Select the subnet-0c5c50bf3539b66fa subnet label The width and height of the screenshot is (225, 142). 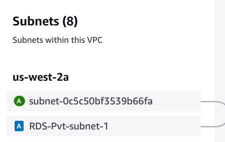coord(91,101)
